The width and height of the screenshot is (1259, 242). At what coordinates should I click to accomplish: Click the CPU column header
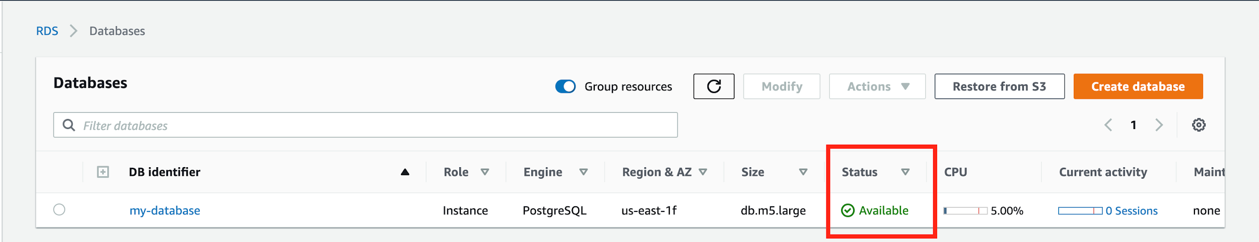click(955, 172)
